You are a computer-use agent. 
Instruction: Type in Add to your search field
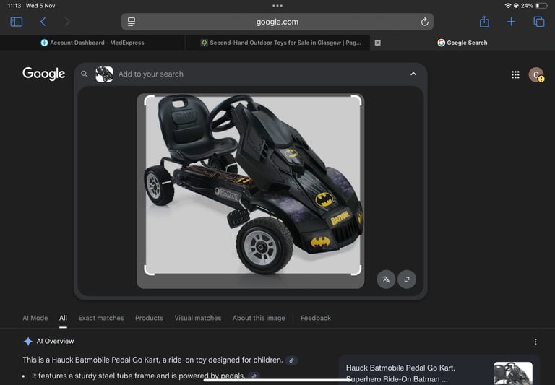[x=150, y=74]
